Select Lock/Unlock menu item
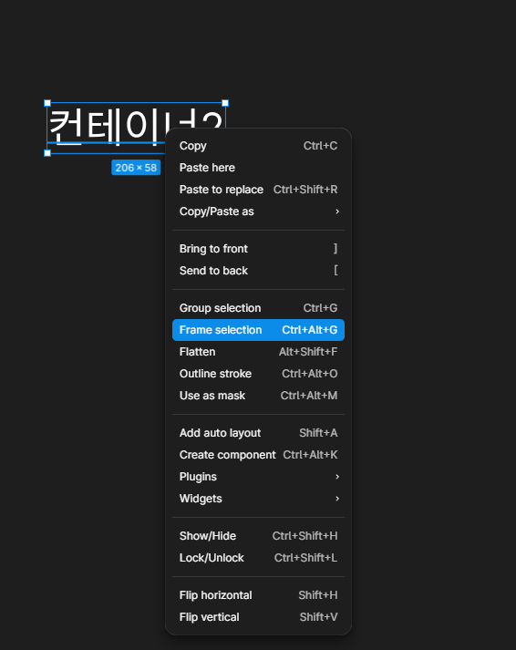The image size is (516, 650). pos(258,558)
